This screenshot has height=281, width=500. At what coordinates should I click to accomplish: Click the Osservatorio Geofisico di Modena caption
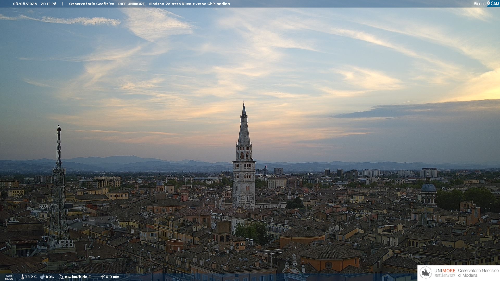point(478,273)
